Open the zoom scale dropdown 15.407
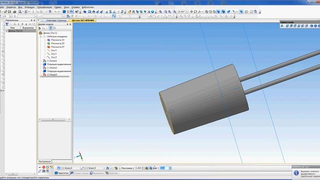 pyautogui.click(x=186, y=11)
